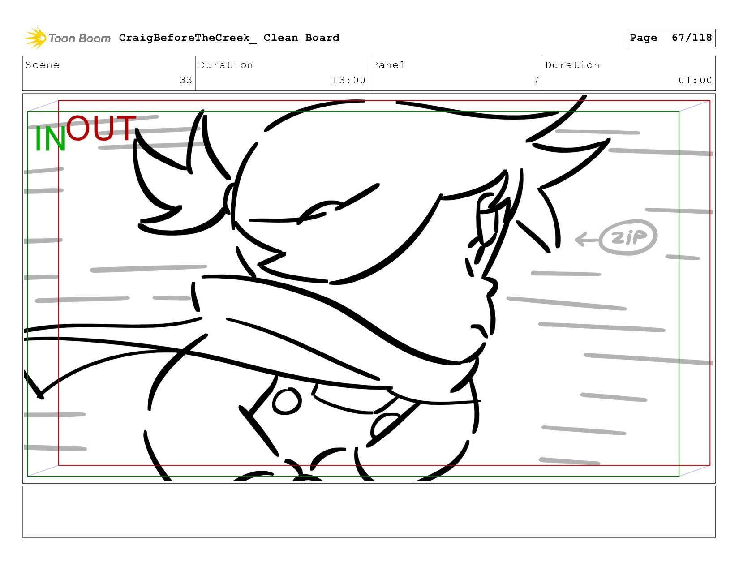Click the 'Page 67/118' box
The height and width of the screenshot is (571, 739).
click(x=671, y=38)
